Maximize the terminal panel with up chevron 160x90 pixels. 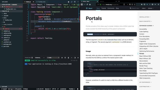coord(72,58)
